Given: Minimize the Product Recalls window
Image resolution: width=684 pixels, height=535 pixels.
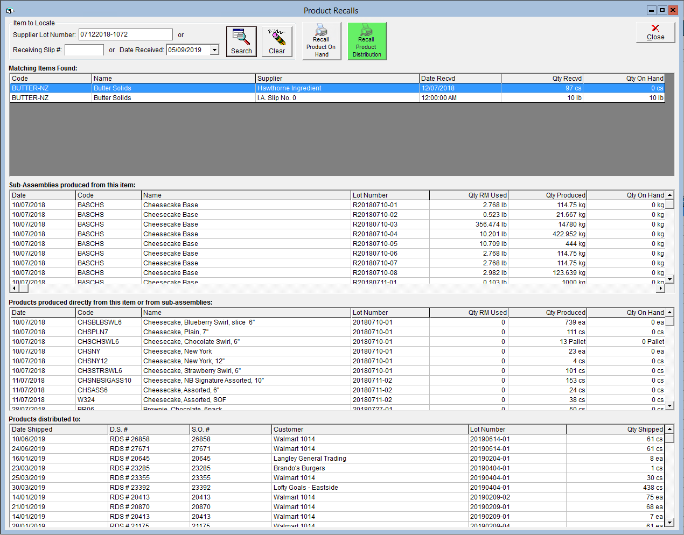Looking at the screenshot, I should (651, 10).
